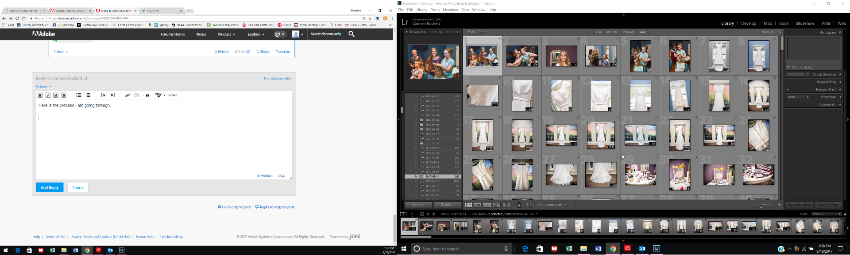Open the Develop module
The width and height of the screenshot is (850, 255).
pos(749,23)
